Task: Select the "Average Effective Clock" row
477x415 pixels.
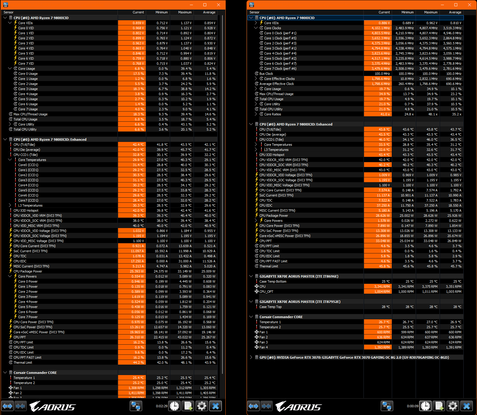Action: click(x=356, y=84)
